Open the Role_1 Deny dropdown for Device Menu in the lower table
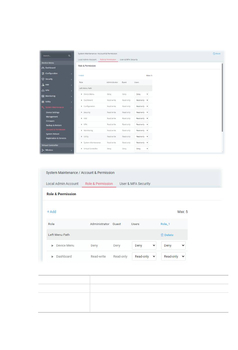The width and height of the screenshot is (238, 350). click(173, 246)
